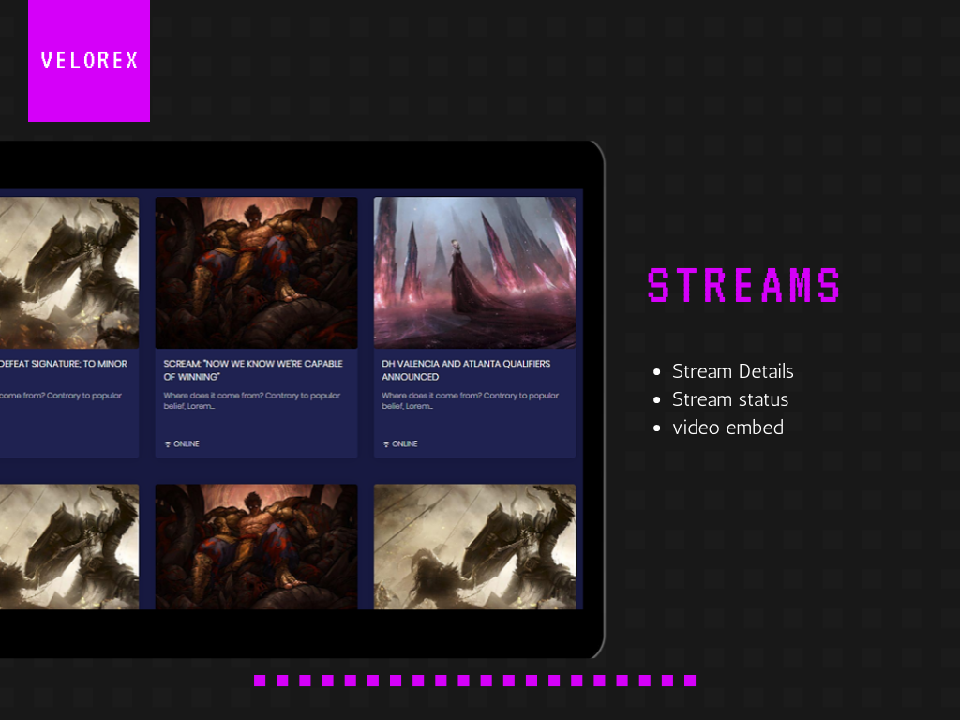Open 'DH Valencia and Atlanta Qualifiers Announced' headline
960x720 pixels.
[466, 369]
